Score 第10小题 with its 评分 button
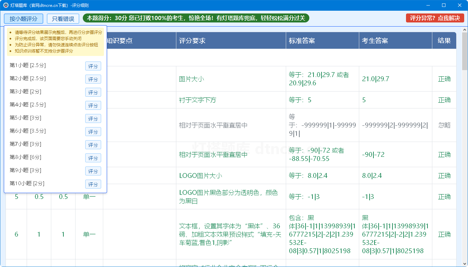The image size is (468, 267). pos(93,184)
